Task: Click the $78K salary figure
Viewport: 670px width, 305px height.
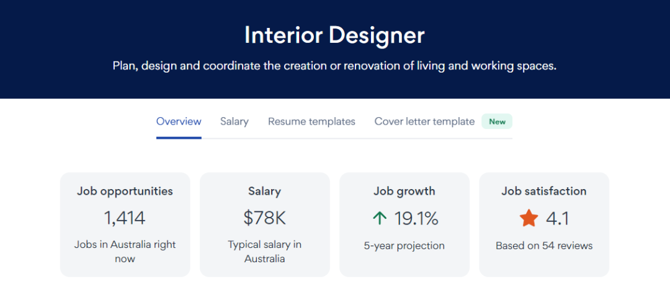Action: pyautogui.click(x=264, y=218)
